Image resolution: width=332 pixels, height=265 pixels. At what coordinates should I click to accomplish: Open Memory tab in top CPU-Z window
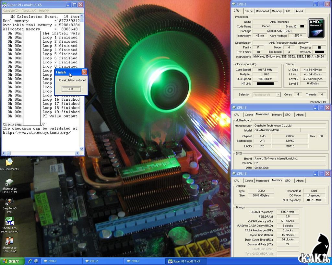point(277,11)
